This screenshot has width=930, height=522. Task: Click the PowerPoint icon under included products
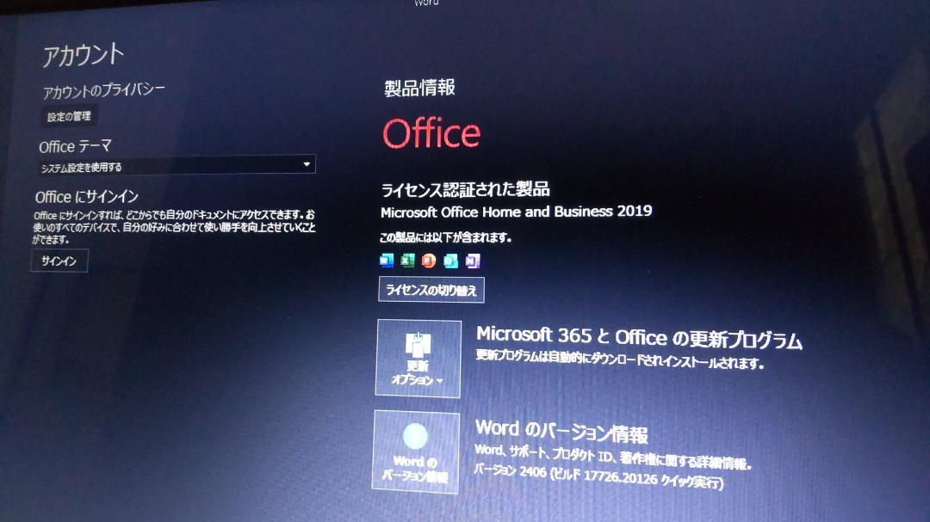click(x=429, y=261)
